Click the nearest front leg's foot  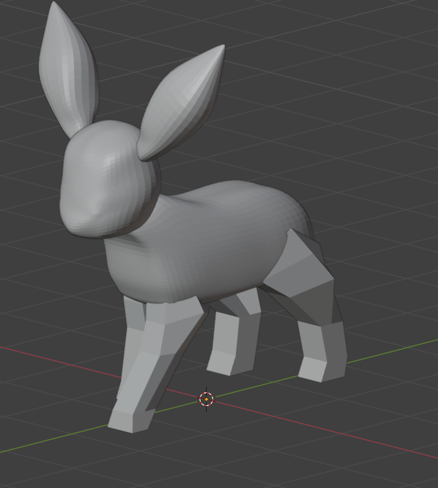click(x=130, y=418)
